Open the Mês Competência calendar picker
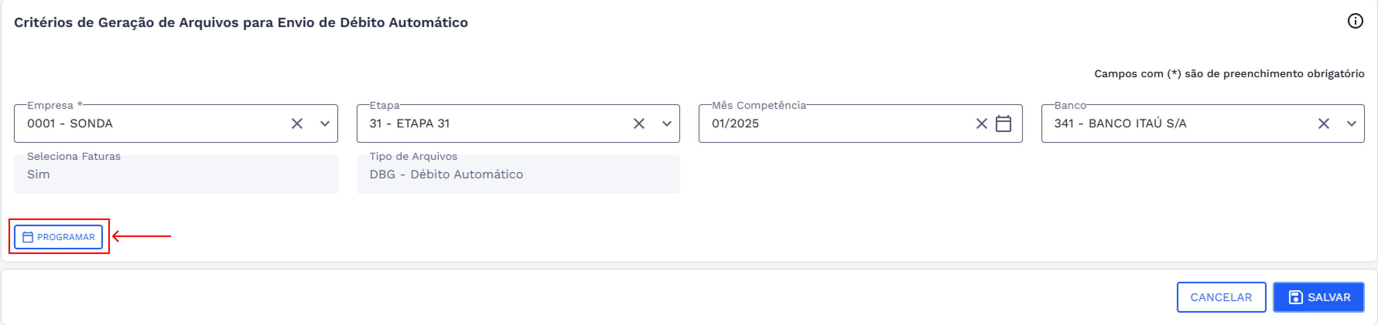Viewport: 1378px width, 325px height. coord(1003,124)
